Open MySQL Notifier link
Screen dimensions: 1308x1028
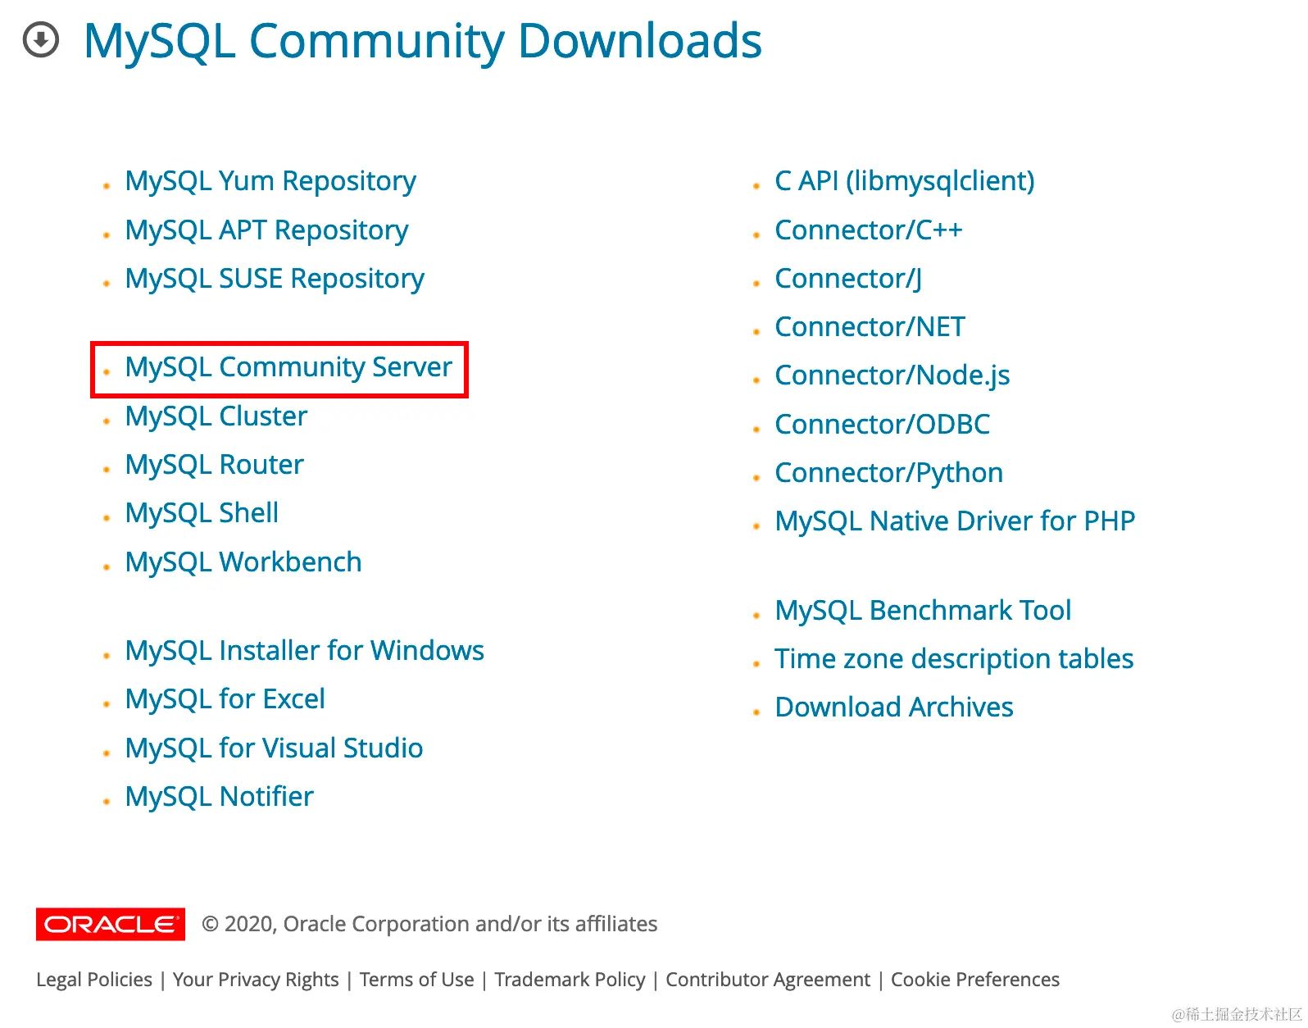(x=220, y=797)
